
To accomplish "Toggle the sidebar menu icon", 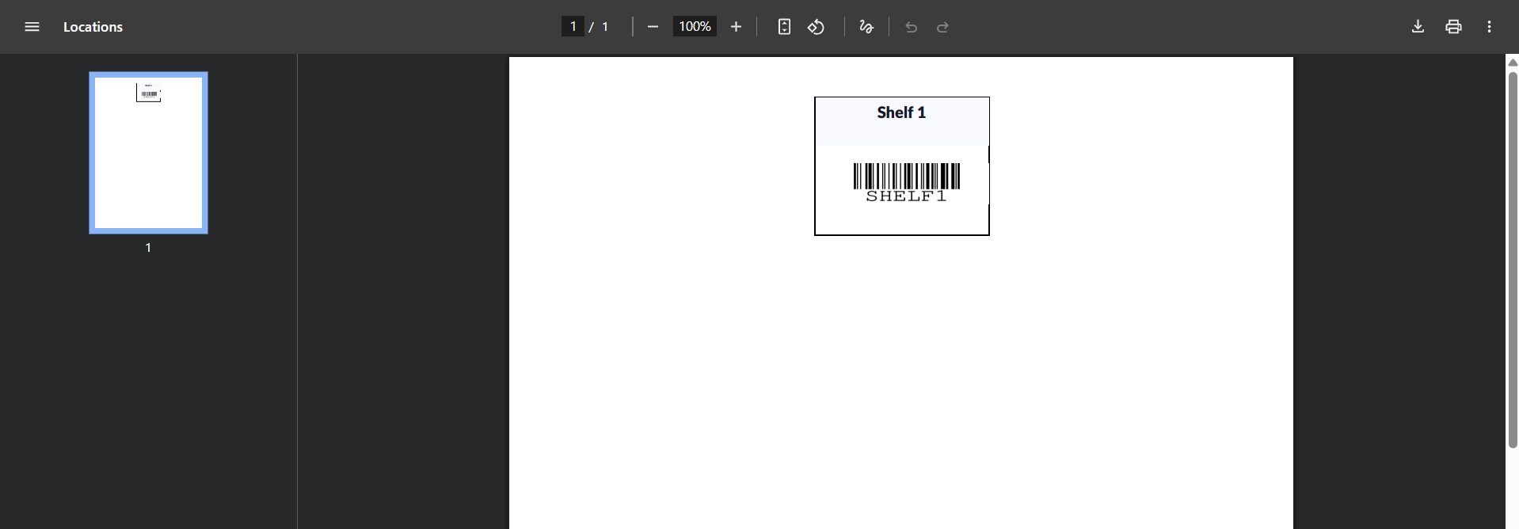I will click(x=32, y=27).
